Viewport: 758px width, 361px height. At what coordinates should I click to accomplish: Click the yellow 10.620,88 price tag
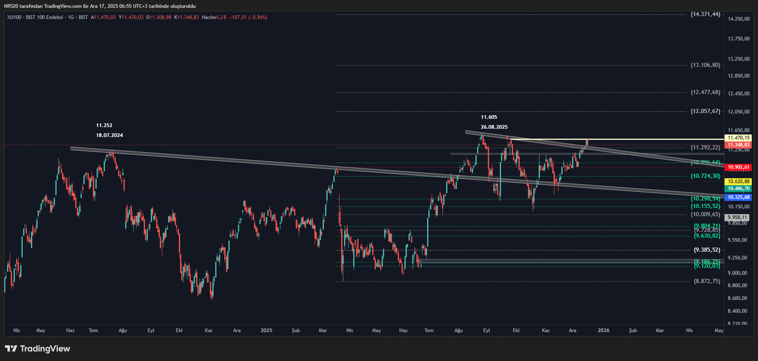[x=738, y=181]
